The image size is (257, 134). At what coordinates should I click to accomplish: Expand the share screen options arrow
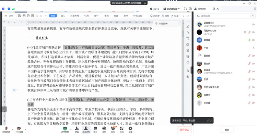[x=71, y=130]
